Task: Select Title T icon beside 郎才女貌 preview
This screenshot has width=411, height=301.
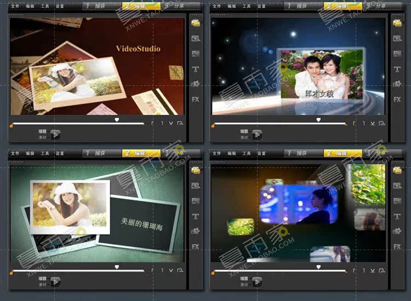Action: (397, 69)
